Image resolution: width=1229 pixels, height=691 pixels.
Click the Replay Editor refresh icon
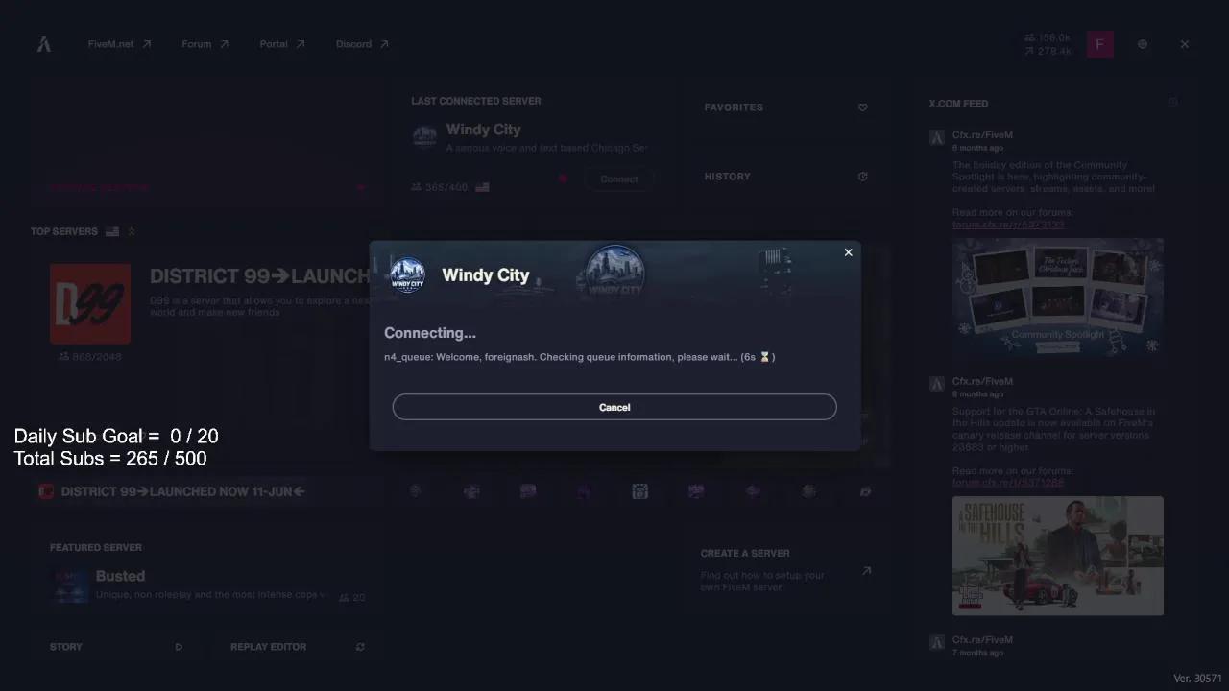pyautogui.click(x=360, y=647)
